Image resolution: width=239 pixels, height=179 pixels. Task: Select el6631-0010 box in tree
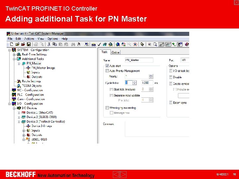pos(39,139)
